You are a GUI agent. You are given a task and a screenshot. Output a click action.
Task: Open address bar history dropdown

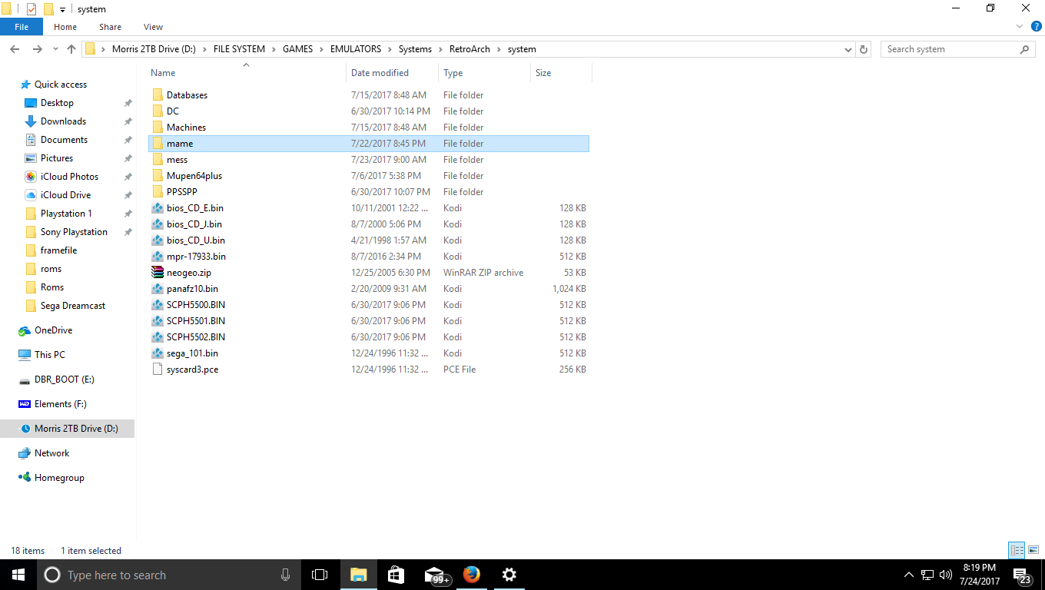click(x=848, y=49)
